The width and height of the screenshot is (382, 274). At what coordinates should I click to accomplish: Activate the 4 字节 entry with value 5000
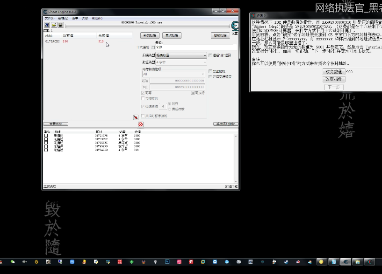pyautogui.click(x=46, y=139)
